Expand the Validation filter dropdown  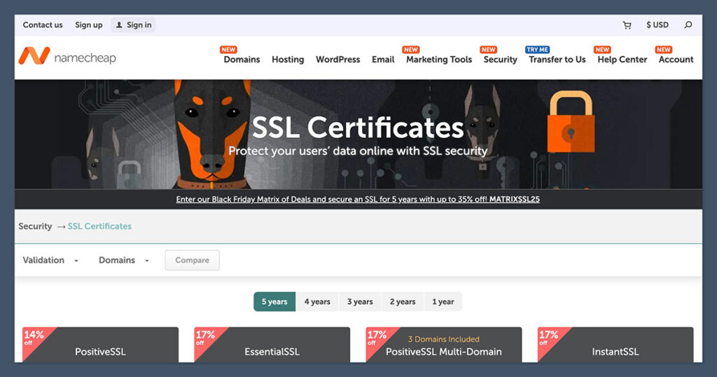50,260
